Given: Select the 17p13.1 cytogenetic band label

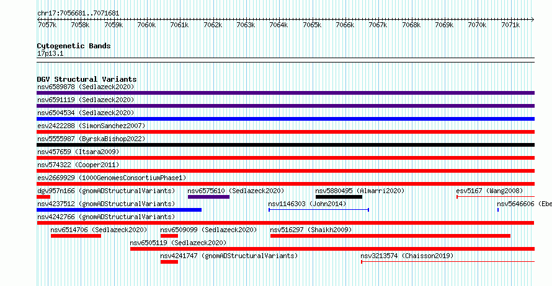Looking at the screenshot, I should 50,53.
